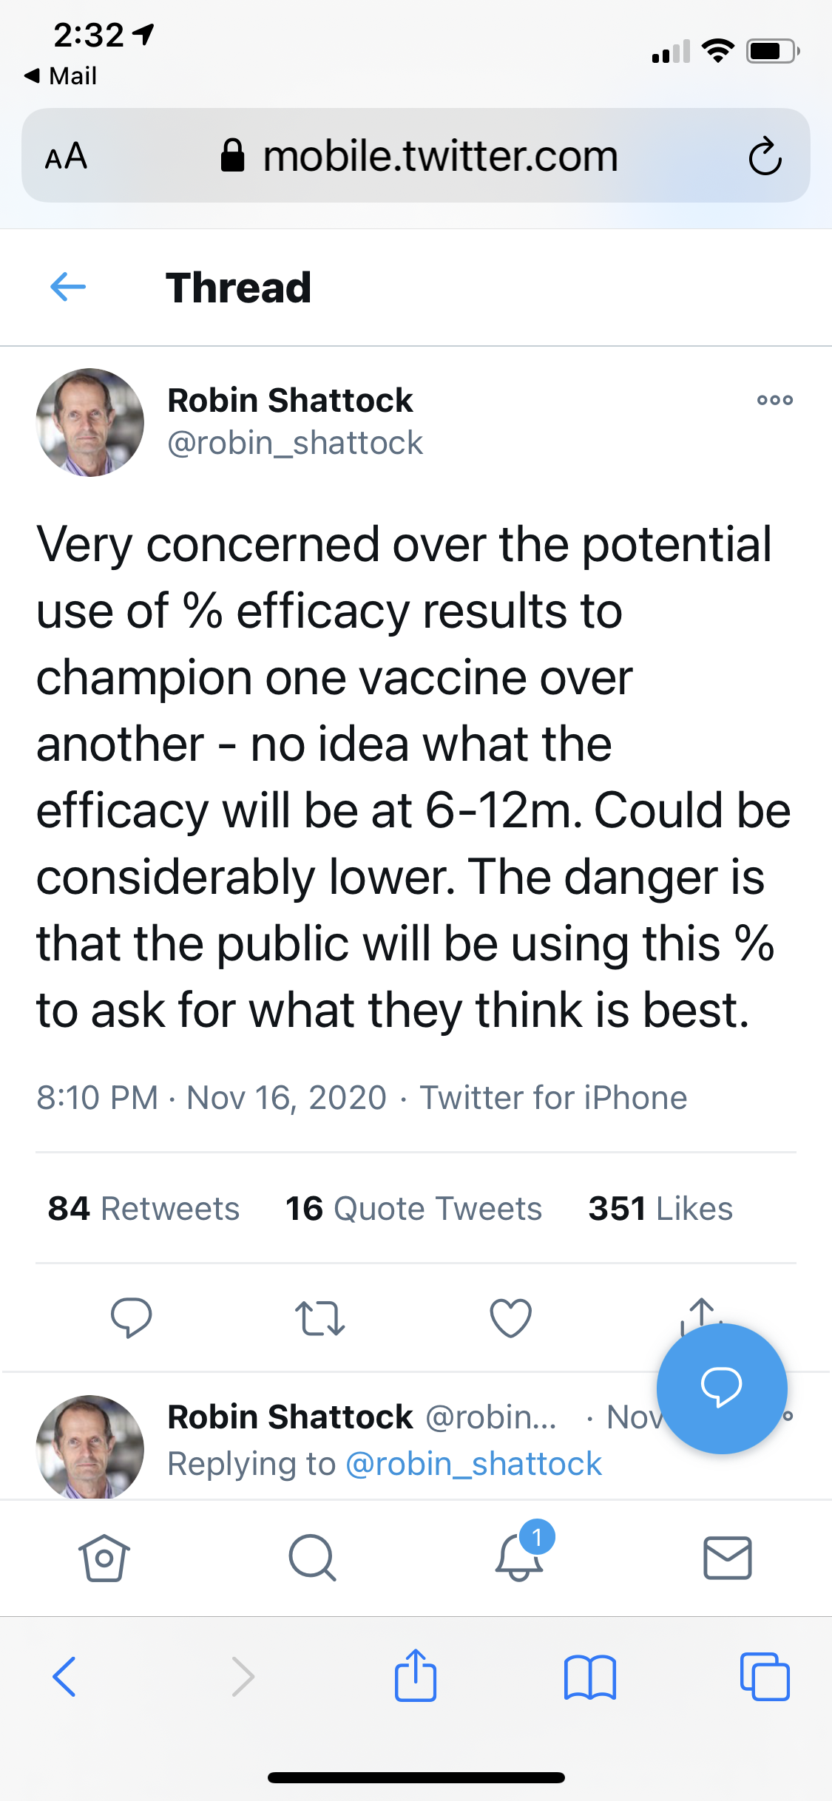This screenshot has width=832, height=1801.
Task: Open Safari bookmarks book icon
Action: pos(590,1677)
